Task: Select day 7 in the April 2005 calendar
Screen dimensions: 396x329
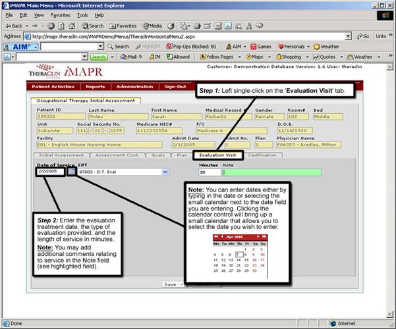Action: click(x=239, y=255)
